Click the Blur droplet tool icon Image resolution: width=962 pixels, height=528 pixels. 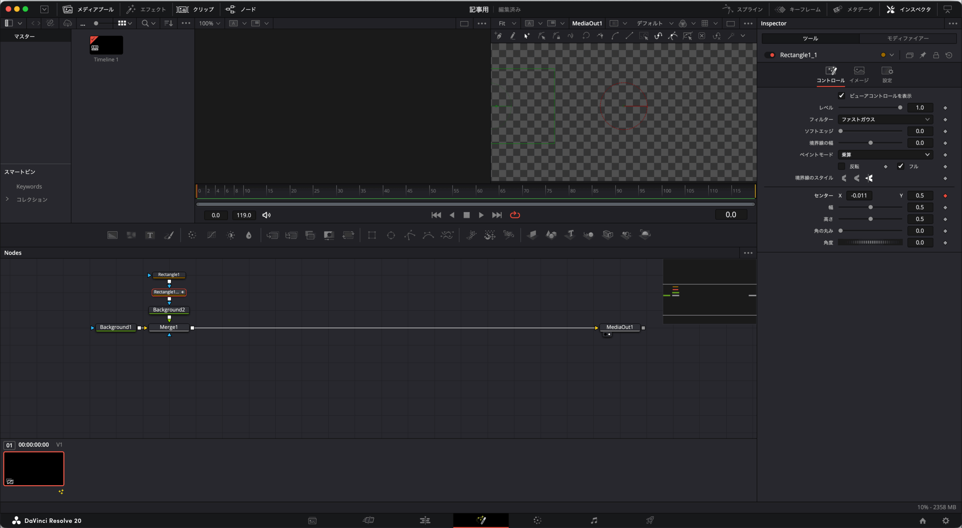pos(248,235)
